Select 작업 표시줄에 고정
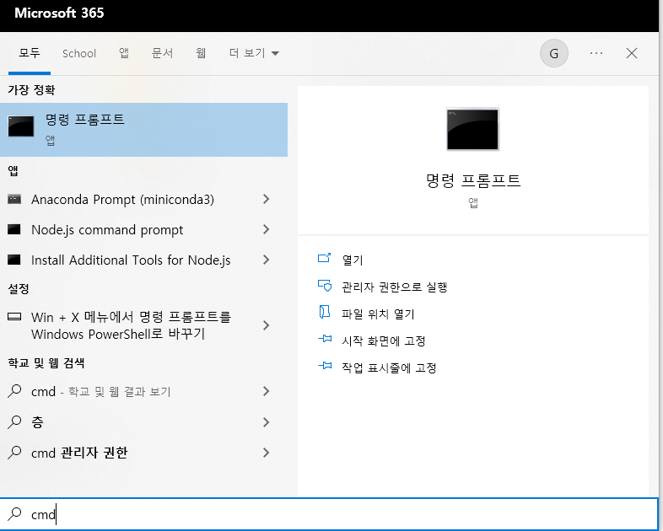The width and height of the screenshot is (663, 531). click(x=389, y=368)
